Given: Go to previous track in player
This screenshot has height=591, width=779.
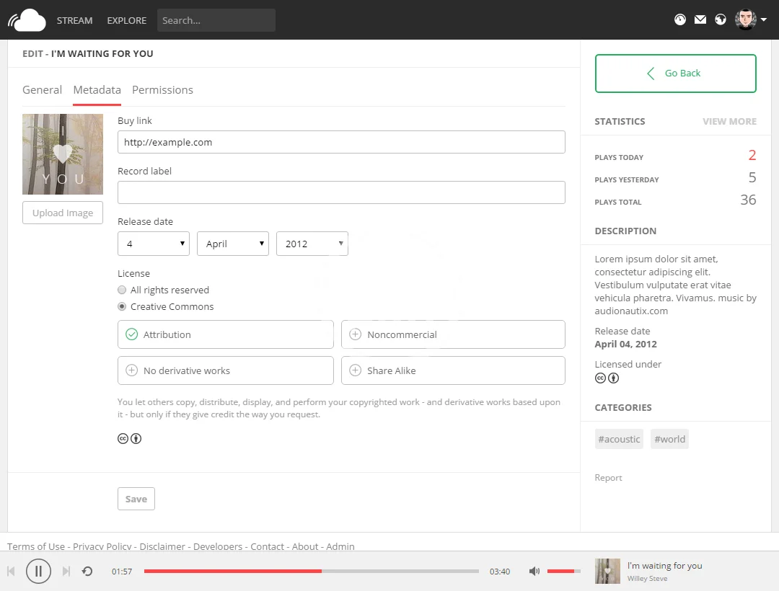Looking at the screenshot, I should pyautogui.click(x=12, y=572).
